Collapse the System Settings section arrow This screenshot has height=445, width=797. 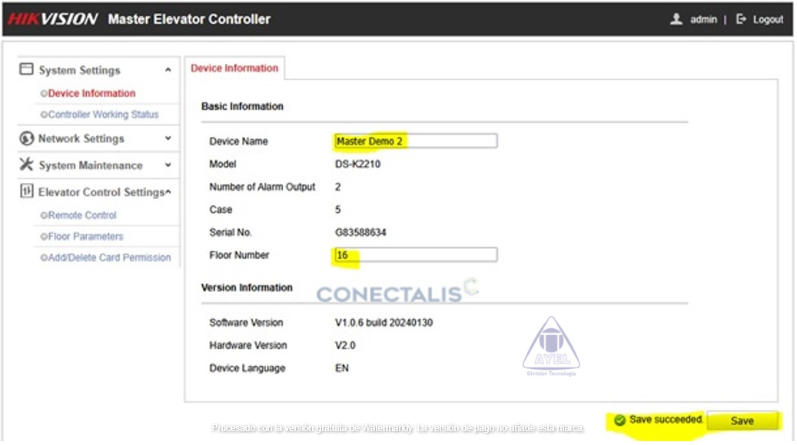tap(168, 70)
